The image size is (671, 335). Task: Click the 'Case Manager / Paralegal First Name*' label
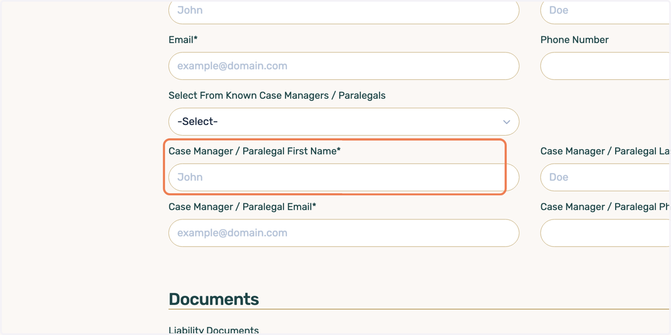pos(254,151)
